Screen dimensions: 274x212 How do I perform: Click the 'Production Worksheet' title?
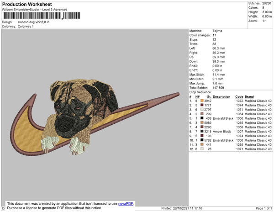[x=27, y=5]
